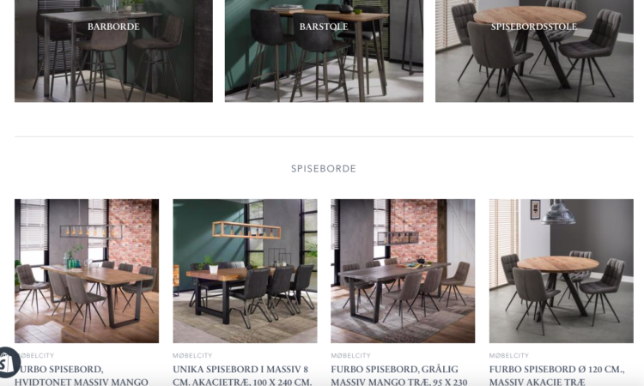The image size is (644, 386).
Task: Open the round Ø 120 cm table image
Action: click(562, 271)
